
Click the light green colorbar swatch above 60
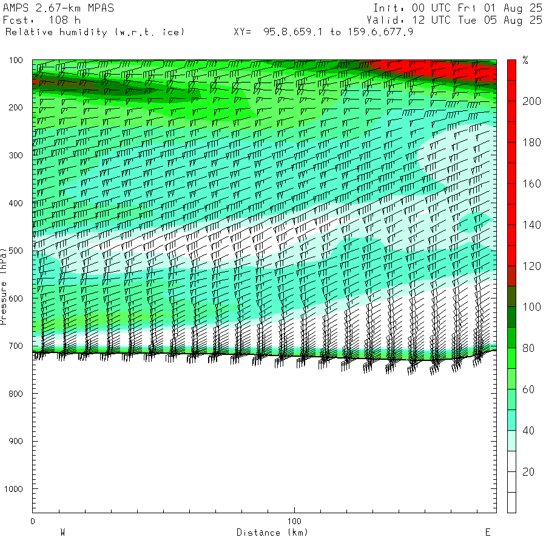tap(511, 379)
